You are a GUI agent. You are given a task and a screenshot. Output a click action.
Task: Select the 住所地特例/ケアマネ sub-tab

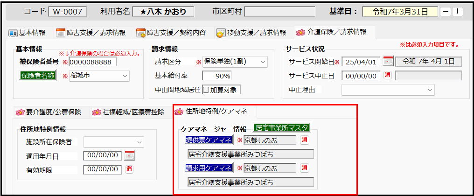215,112
